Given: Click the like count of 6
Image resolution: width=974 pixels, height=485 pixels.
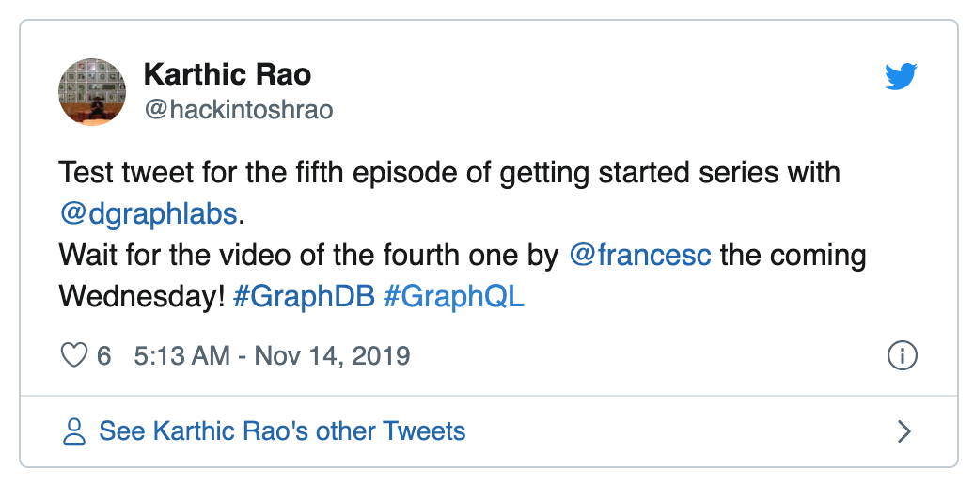Looking at the screenshot, I should (x=104, y=356).
